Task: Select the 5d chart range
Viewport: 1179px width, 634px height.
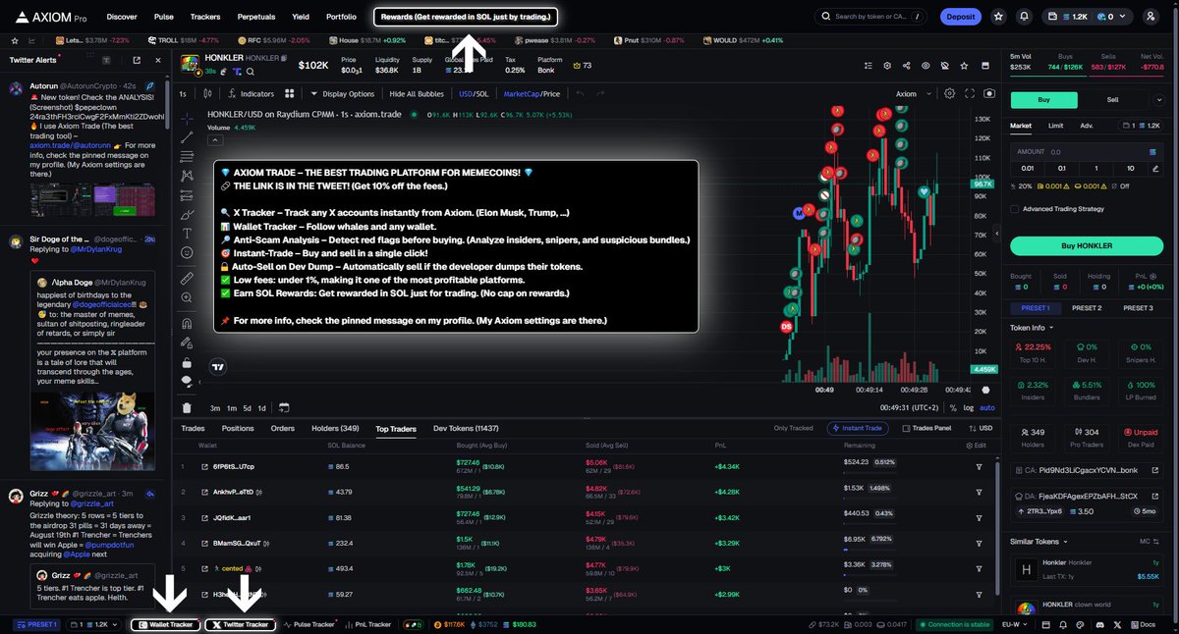Action: click(x=247, y=407)
